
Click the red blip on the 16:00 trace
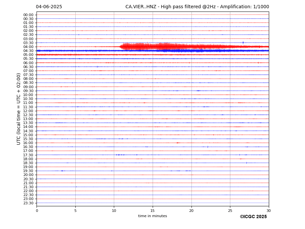click(x=177, y=143)
